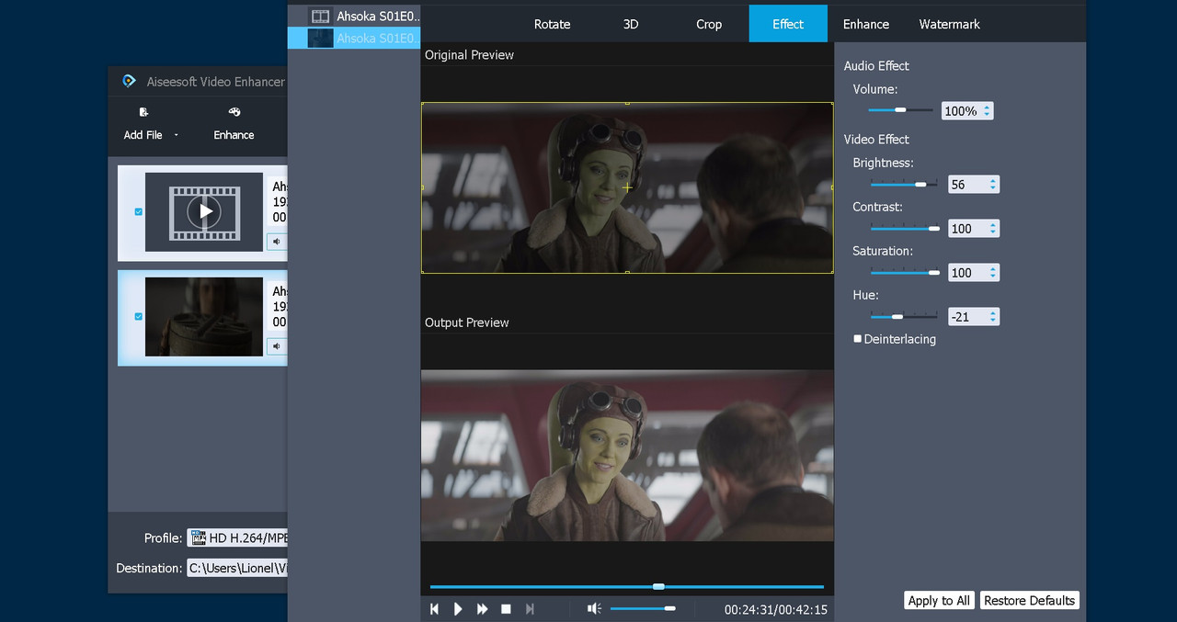Play the video preview
The width and height of the screenshot is (1177, 622).
458,609
